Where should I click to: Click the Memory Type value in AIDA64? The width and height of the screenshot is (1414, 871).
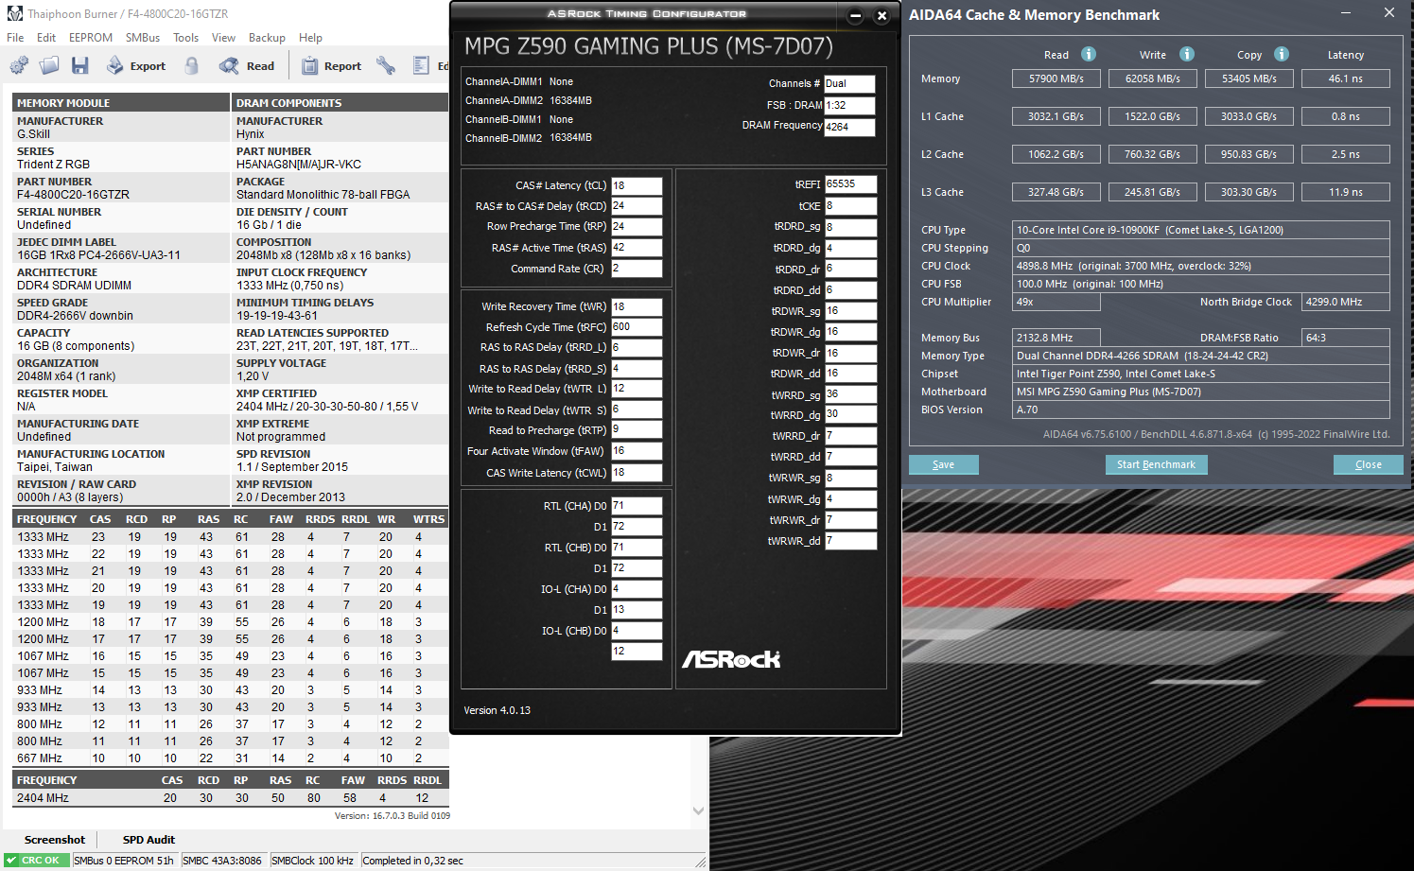[1201, 356]
